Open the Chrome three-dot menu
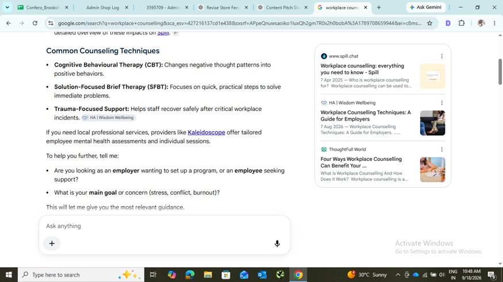The image size is (503, 282). pos(494,23)
